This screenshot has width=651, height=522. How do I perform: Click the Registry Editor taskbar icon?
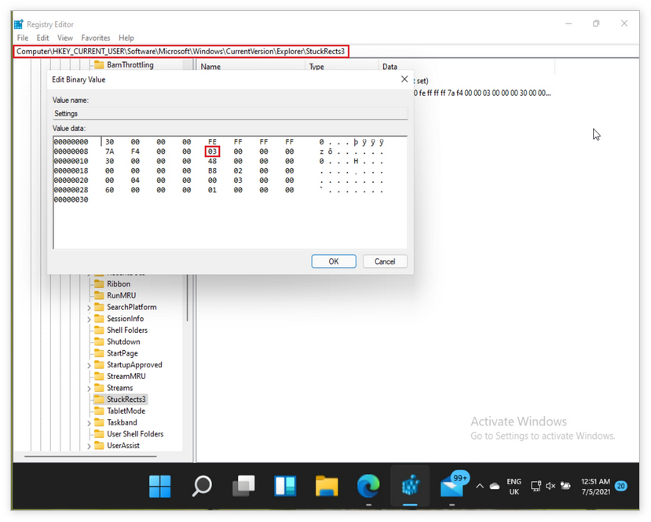click(410, 487)
